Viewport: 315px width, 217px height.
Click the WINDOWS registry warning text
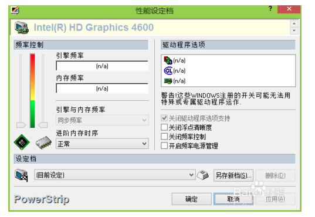(226, 99)
